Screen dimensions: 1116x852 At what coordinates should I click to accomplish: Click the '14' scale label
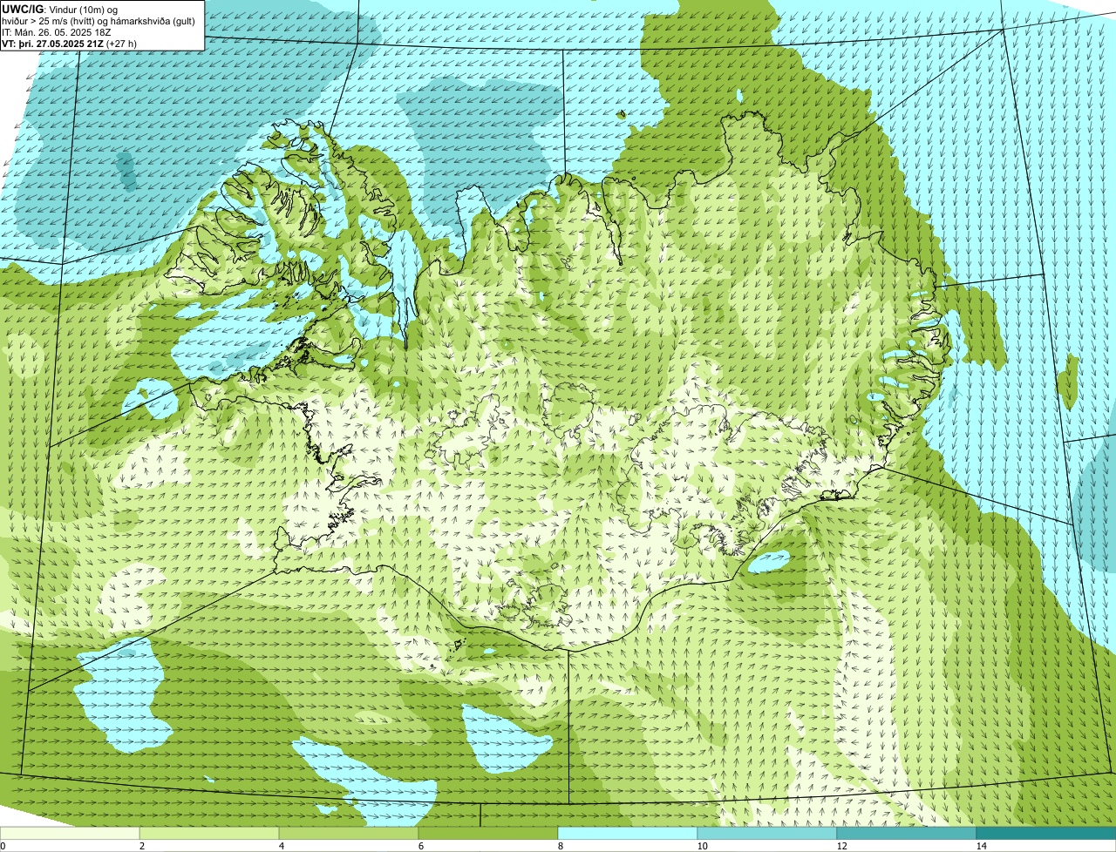click(981, 846)
